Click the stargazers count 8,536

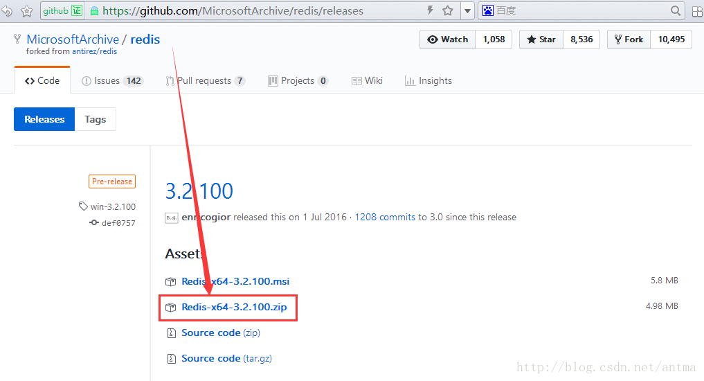pyautogui.click(x=581, y=39)
